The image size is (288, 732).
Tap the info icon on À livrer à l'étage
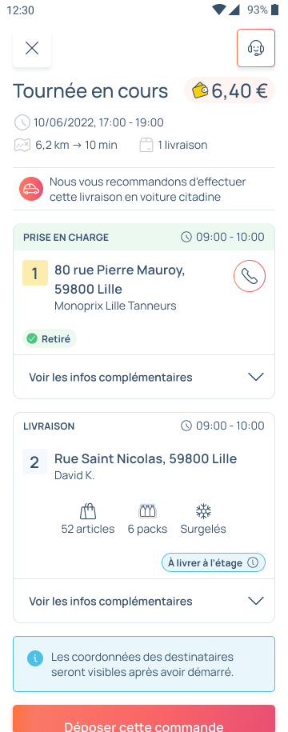pyautogui.click(x=253, y=562)
